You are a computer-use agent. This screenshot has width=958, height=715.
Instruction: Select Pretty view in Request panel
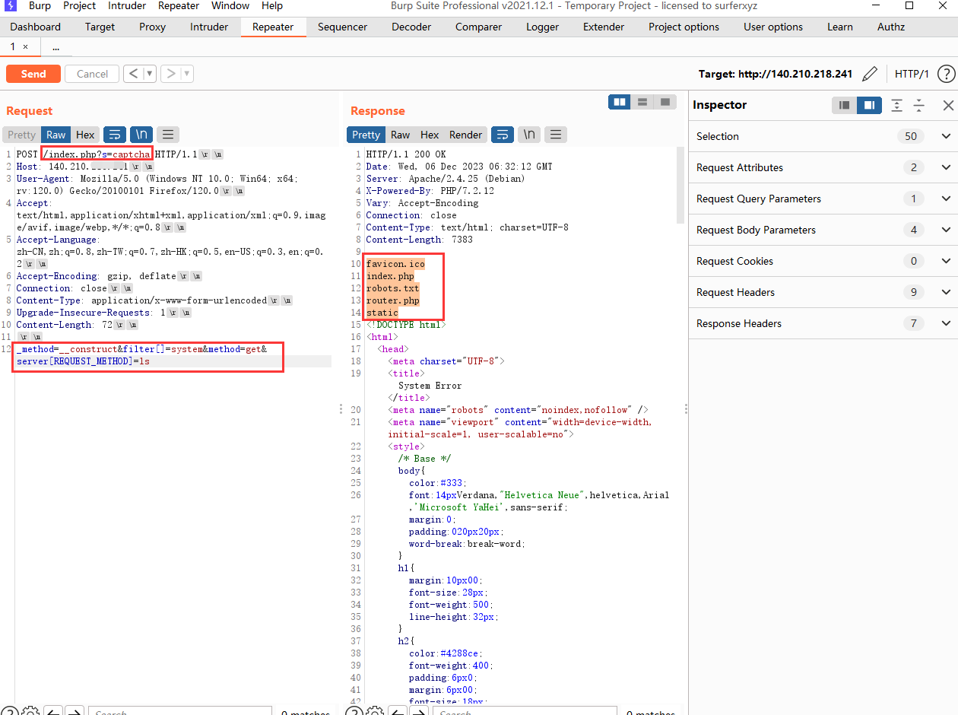[x=21, y=135]
